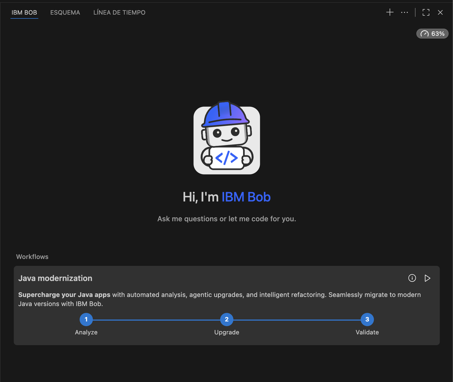
Task: Select step 2 circle in workflow
Action: pyautogui.click(x=227, y=319)
